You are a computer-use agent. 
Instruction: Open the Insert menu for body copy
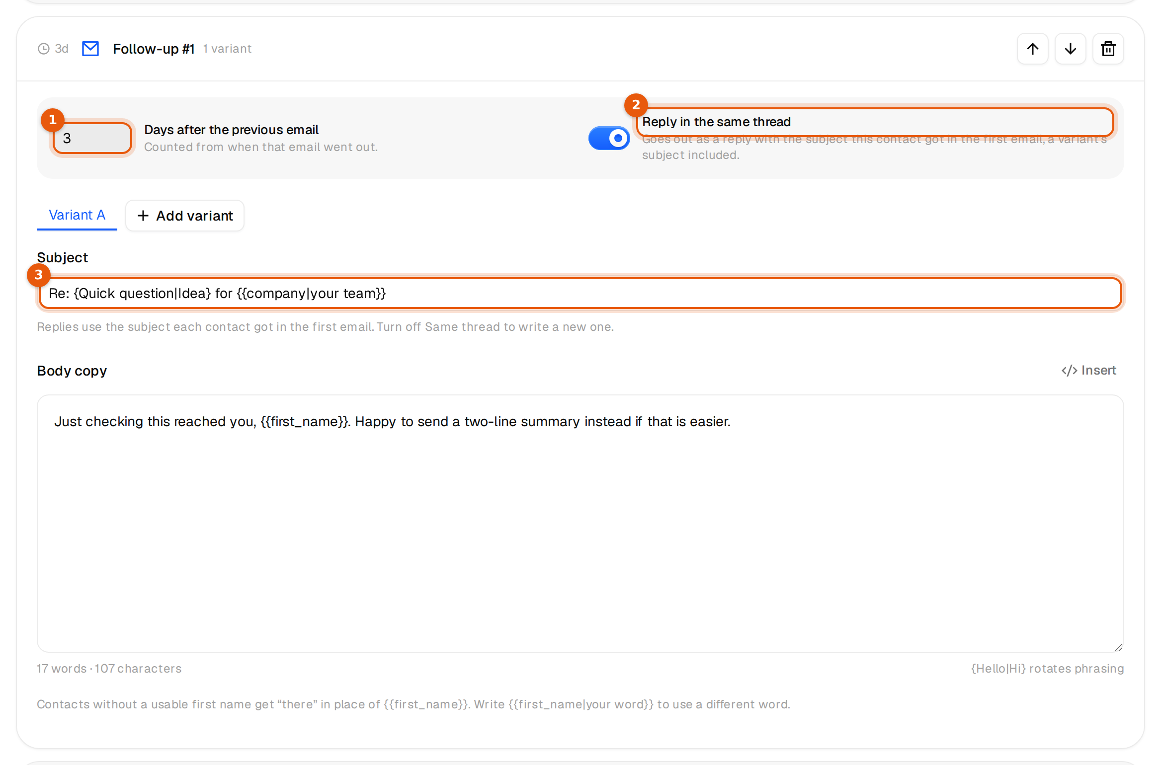coord(1088,371)
